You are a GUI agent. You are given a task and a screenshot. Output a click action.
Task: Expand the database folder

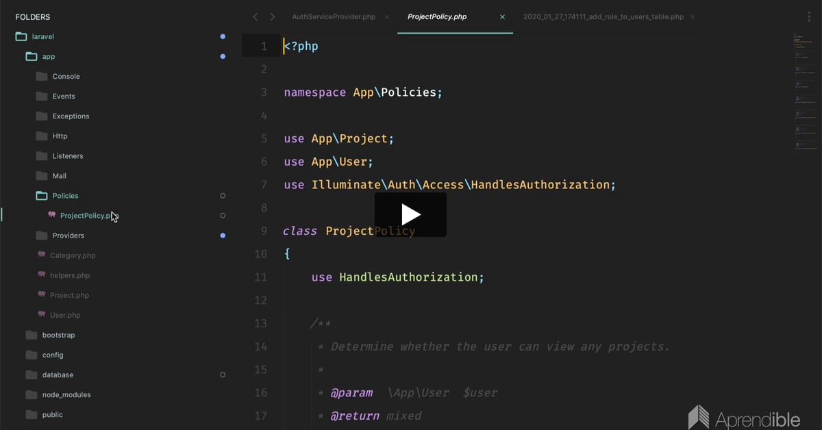click(x=58, y=374)
